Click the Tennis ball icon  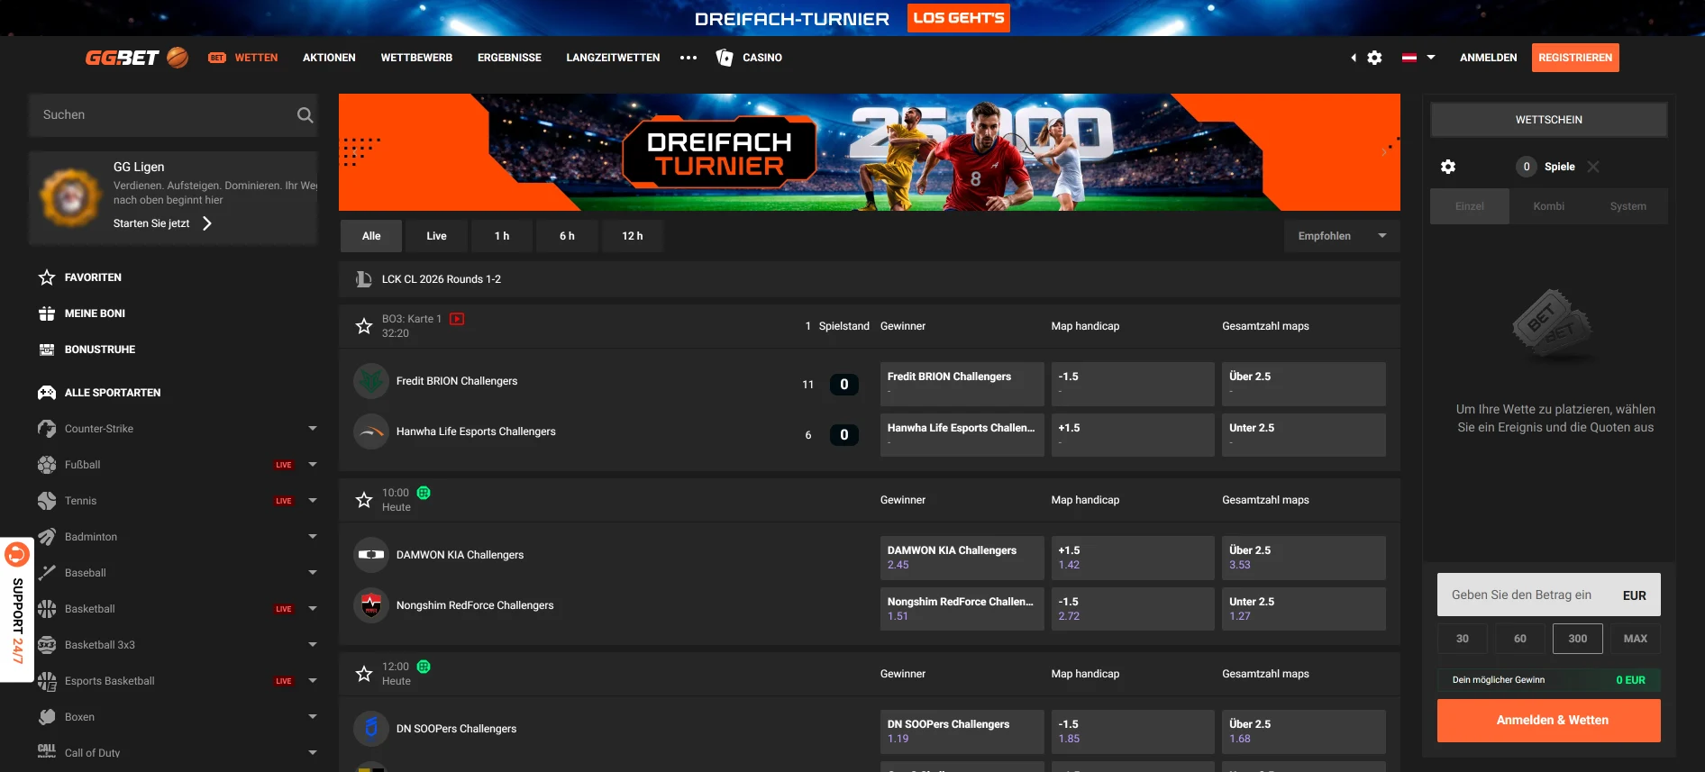[x=47, y=501]
